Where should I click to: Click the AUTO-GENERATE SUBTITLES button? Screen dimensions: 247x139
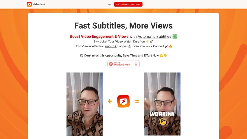click(128, 4)
